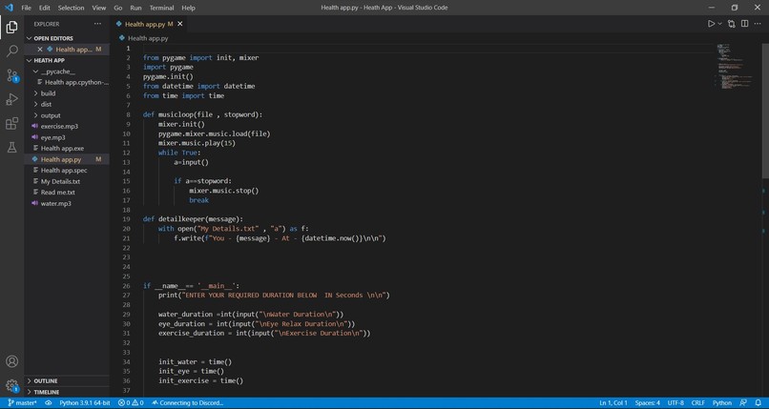Open the Run and Debug view

(x=11, y=99)
